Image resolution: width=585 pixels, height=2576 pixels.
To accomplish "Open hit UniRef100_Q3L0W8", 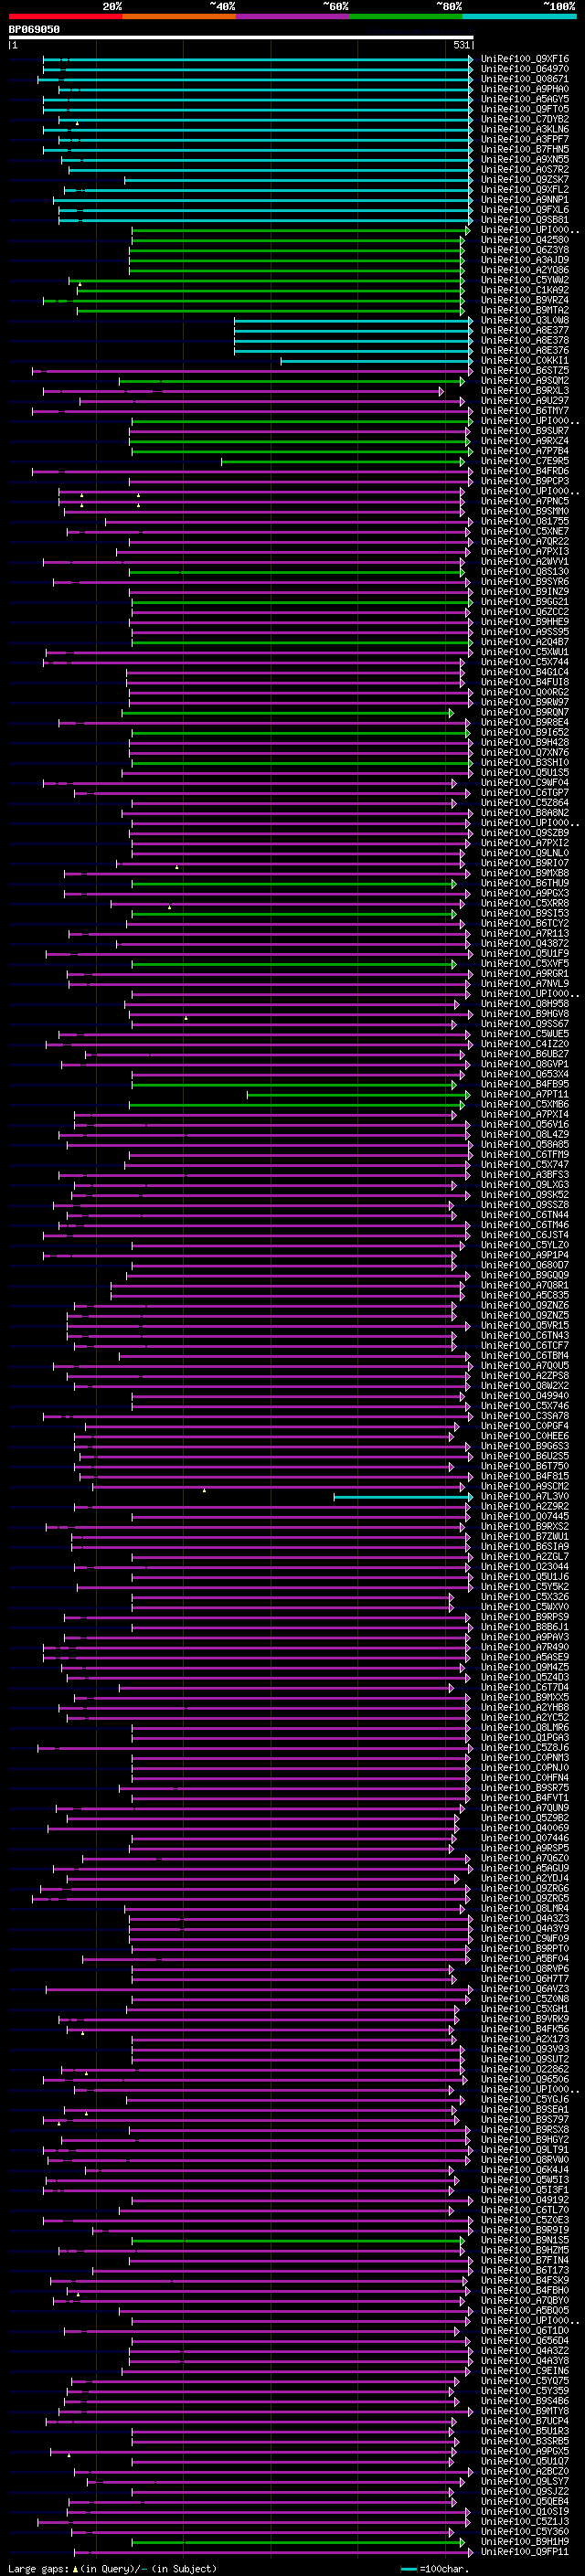I will click(525, 320).
